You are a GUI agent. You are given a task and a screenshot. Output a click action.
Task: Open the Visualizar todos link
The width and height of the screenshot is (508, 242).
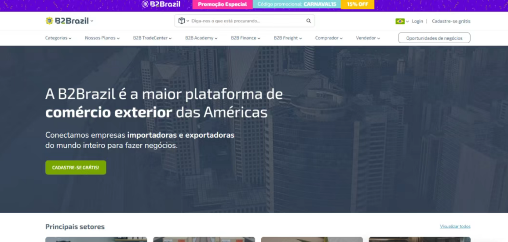pyautogui.click(x=455, y=227)
